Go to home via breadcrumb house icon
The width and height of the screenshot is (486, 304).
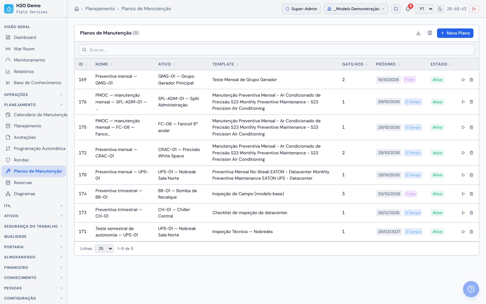[x=77, y=9]
